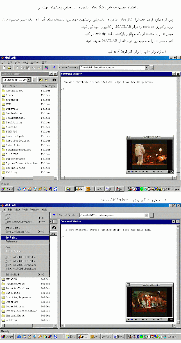Viewport: 181px width, 343px height.
Task: Select Missile folder row
Action: point(29,127)
